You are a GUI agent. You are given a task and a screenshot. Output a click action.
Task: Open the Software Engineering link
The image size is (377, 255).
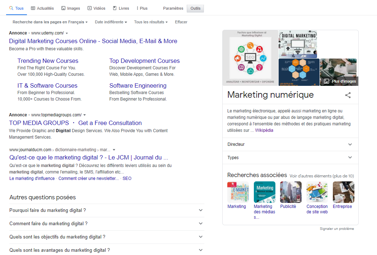click(x=138, y=85)
